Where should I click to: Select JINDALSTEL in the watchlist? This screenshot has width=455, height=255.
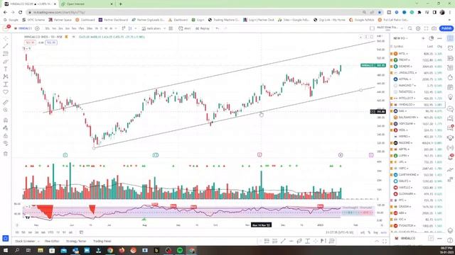(417, 72)
